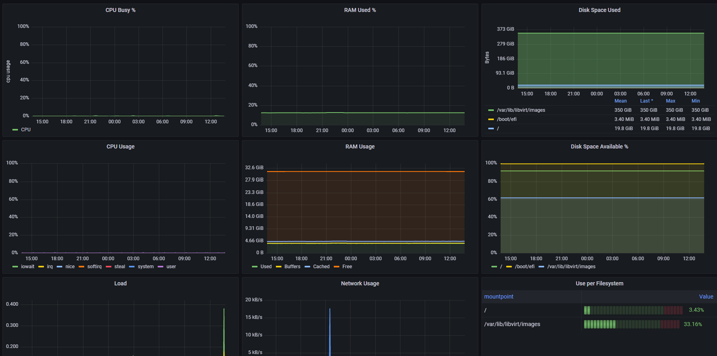
Task: Sort filesystem table by mountpoint column
Action: 499,297
